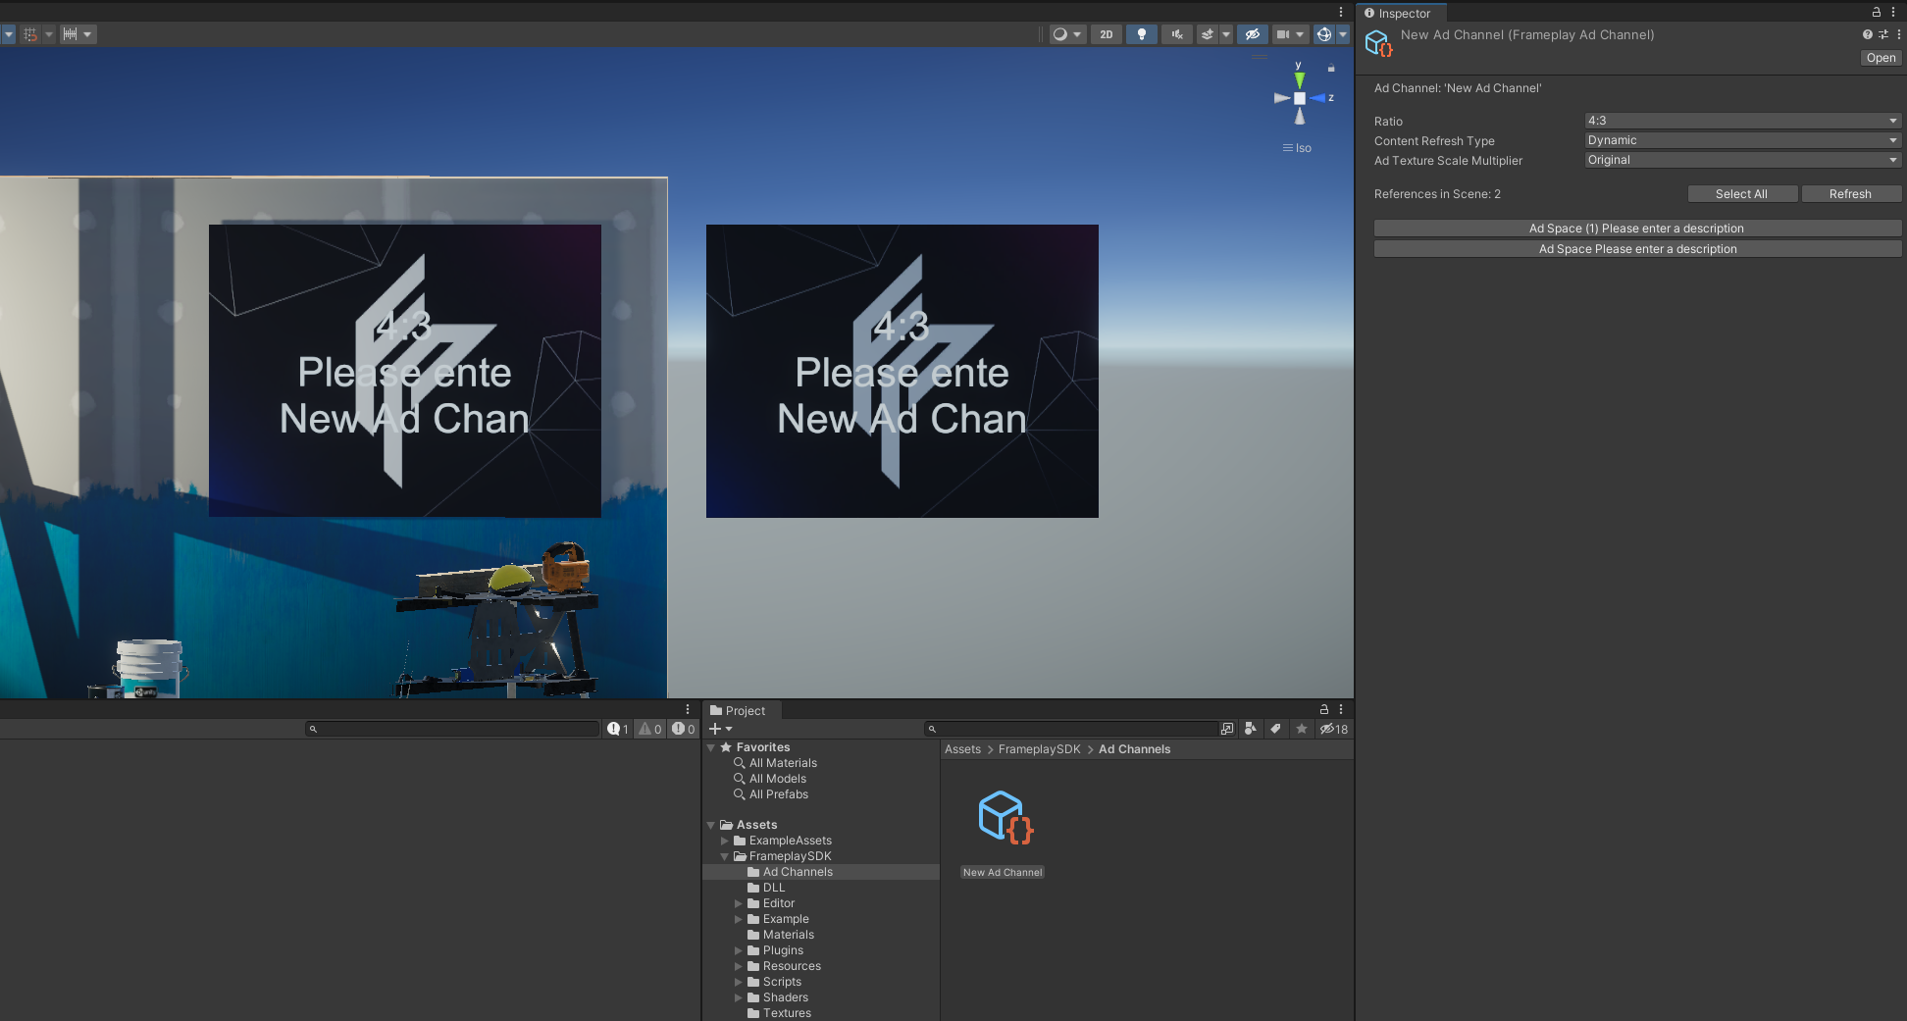Image resolution: width=1907 pixels, height=1021 pixels.
Task: Toggle hidden packages visibility count 18
Action: [1333, 729]
